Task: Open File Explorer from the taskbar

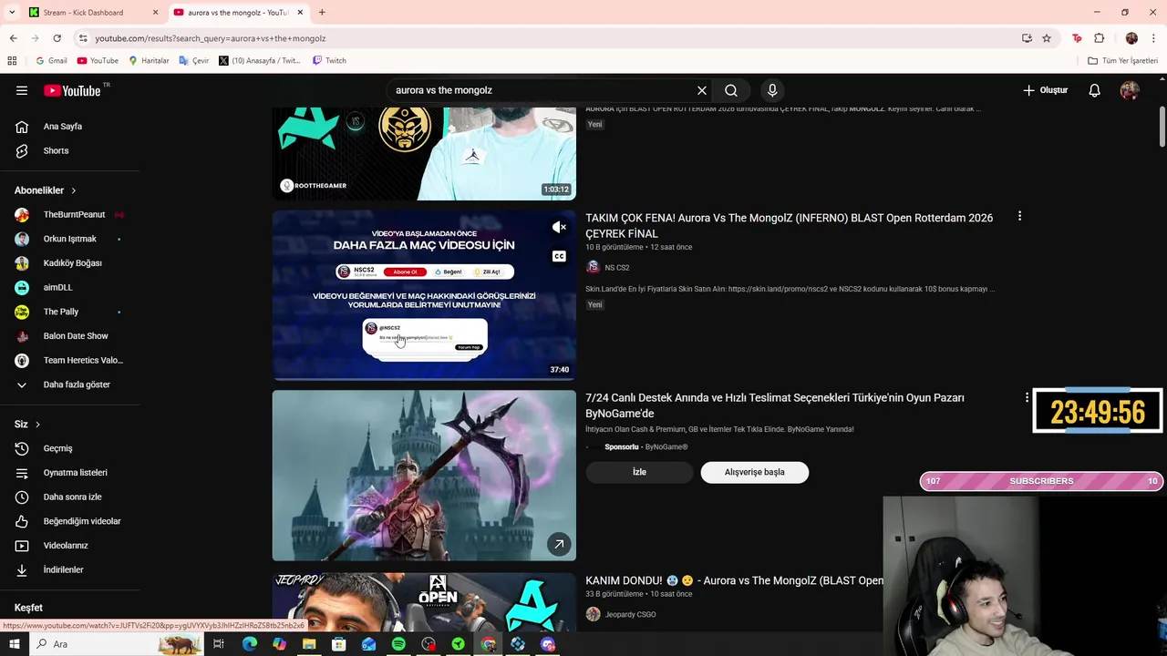Action: [x=309, y=644]
